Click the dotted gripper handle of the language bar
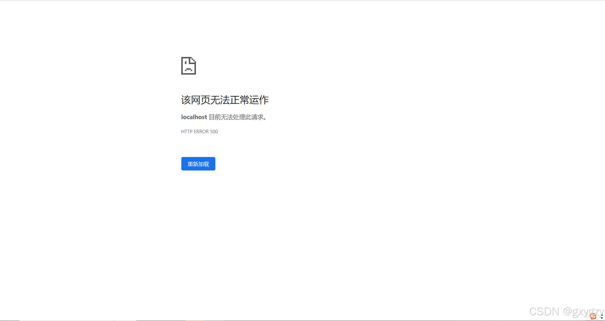The height and width of the screenshot is (321, 605). [x=587, y=317]
